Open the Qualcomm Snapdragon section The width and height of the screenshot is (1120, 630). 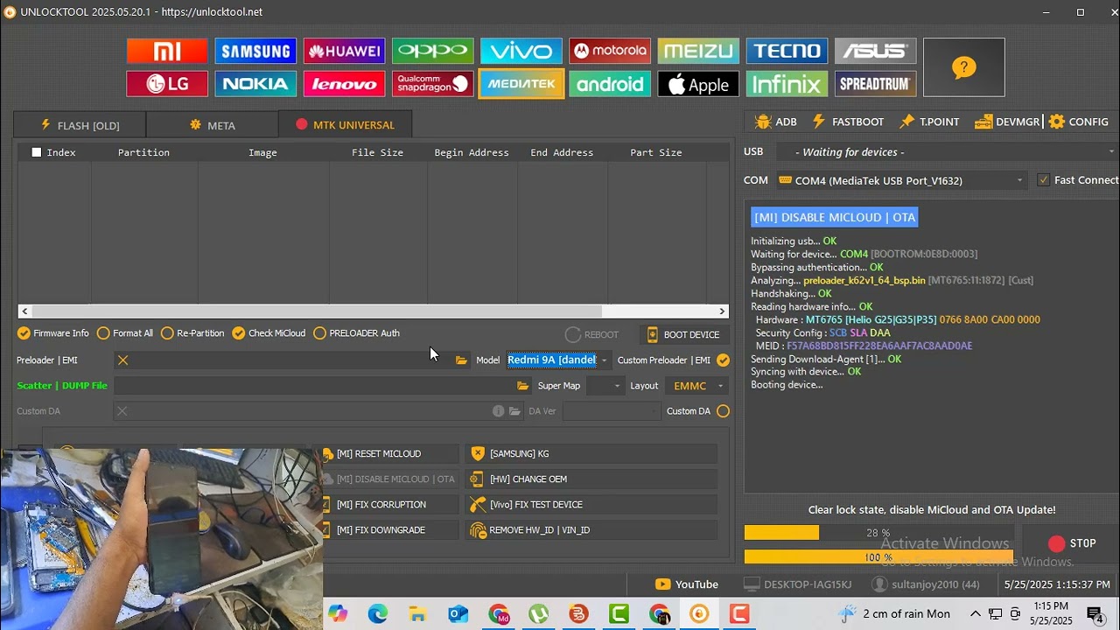[432, 84]
